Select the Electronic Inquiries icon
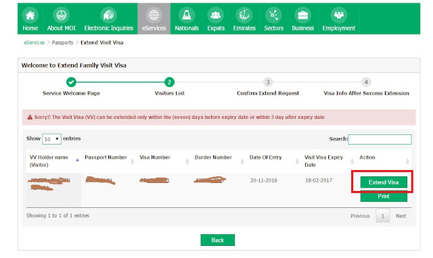 [108, 15]
